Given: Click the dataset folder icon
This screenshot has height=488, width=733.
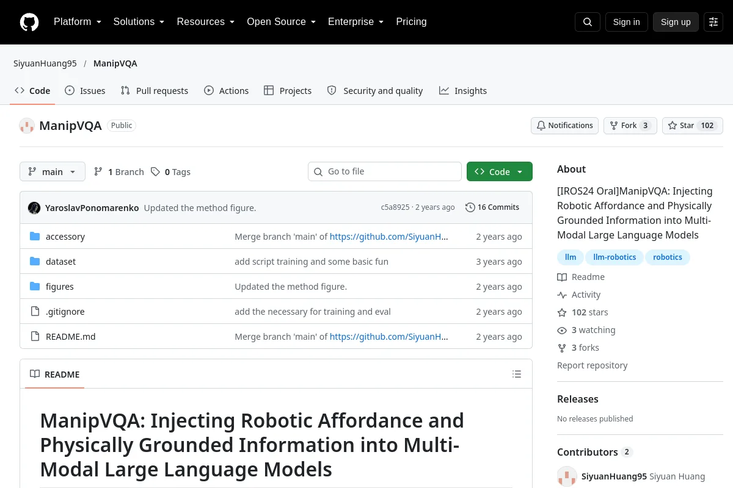Looking at the screenshot, I should [x=35, y=261].
